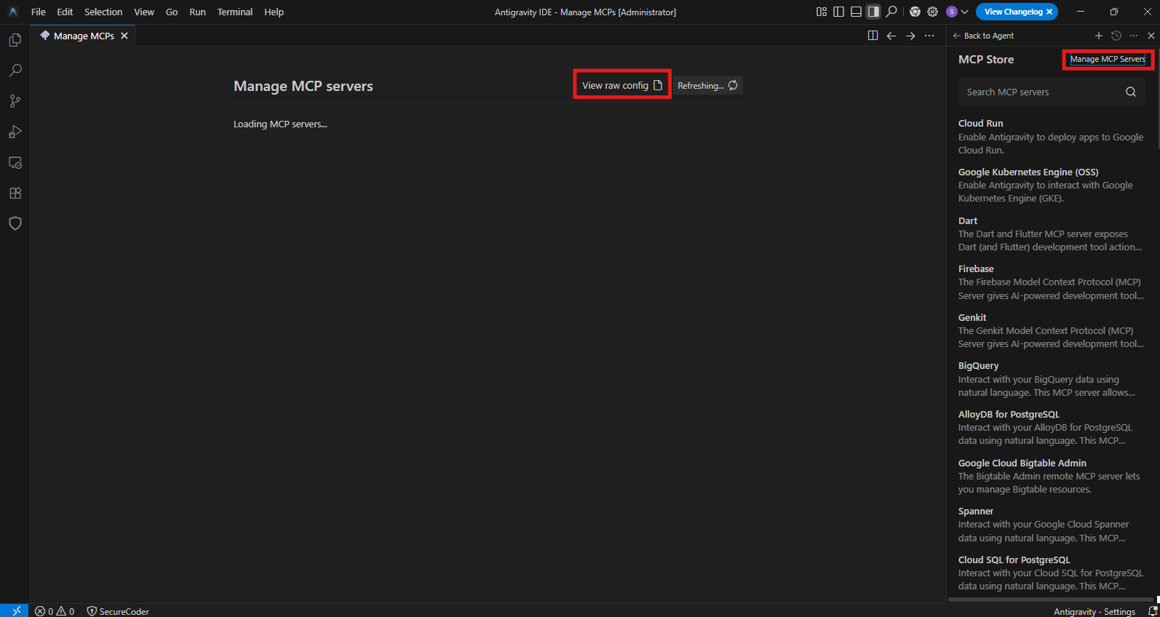Dismiss the View Changelog badge with its X
The width and height of the screenshot is (1160, 617).
tap(1049, 12)
